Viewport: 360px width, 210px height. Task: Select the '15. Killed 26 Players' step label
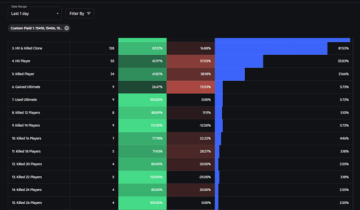pyautogui.click(x=27, y=202)
